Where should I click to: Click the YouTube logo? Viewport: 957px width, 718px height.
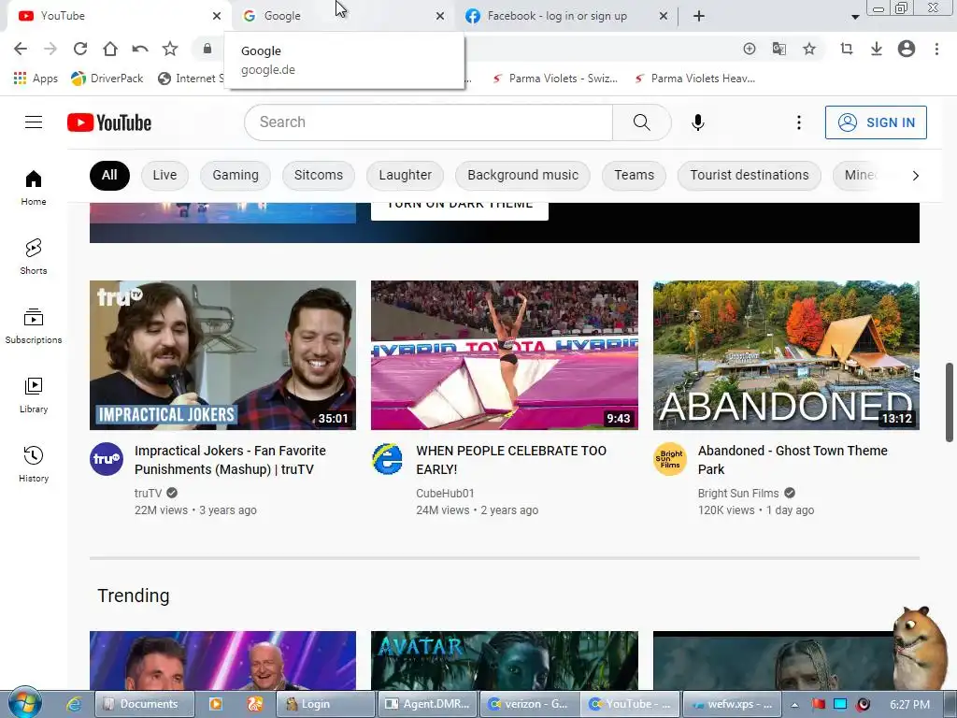[109, 122]
